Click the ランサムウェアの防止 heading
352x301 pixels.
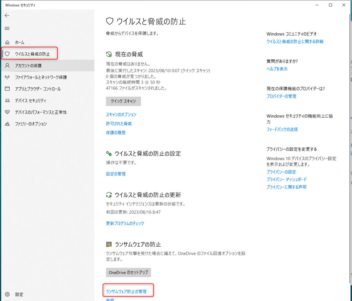138,244
